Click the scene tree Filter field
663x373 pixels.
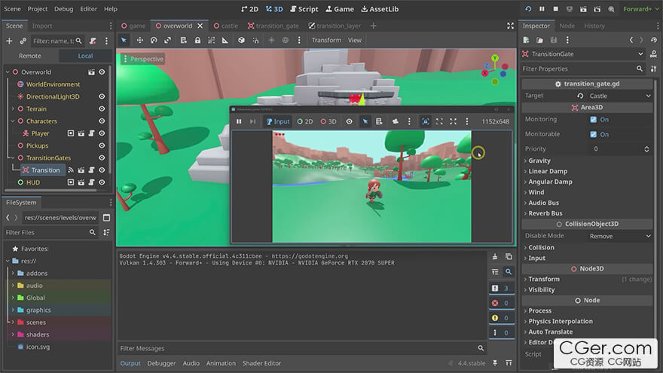[57, 41]
